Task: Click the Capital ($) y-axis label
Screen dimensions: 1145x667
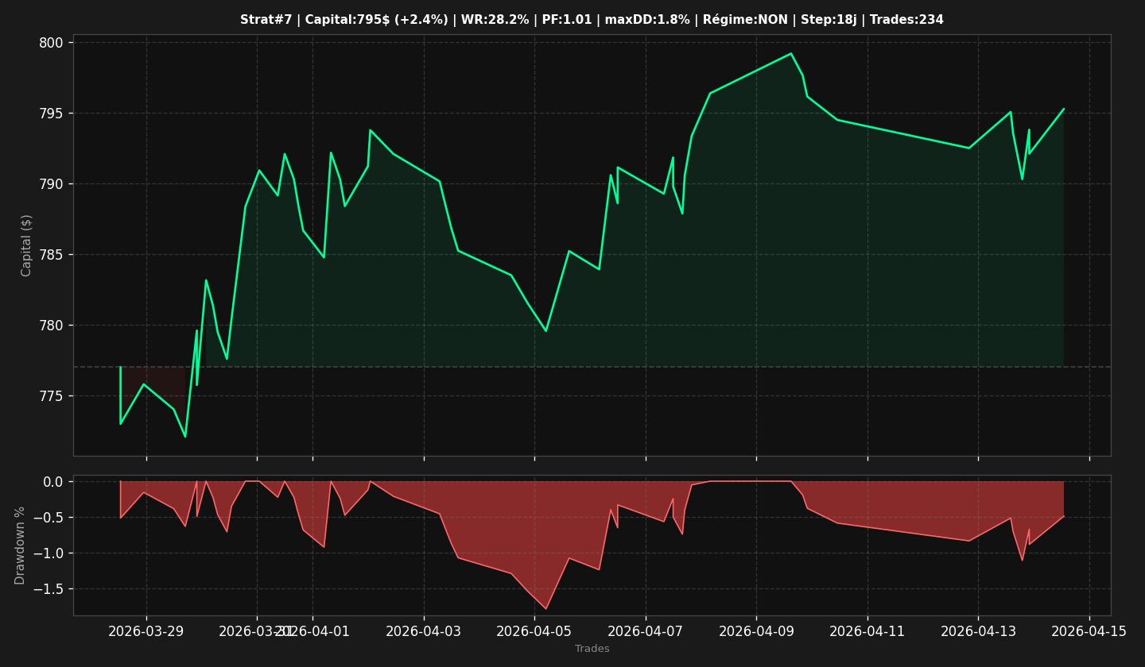Action: pos(27,245)
